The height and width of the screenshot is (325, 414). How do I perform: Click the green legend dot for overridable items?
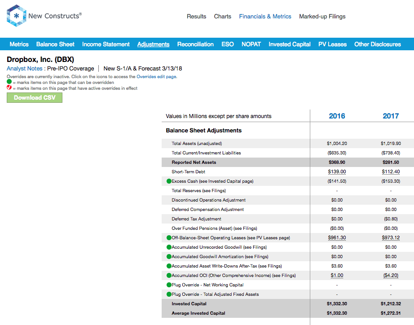click(x=9, y=82)
